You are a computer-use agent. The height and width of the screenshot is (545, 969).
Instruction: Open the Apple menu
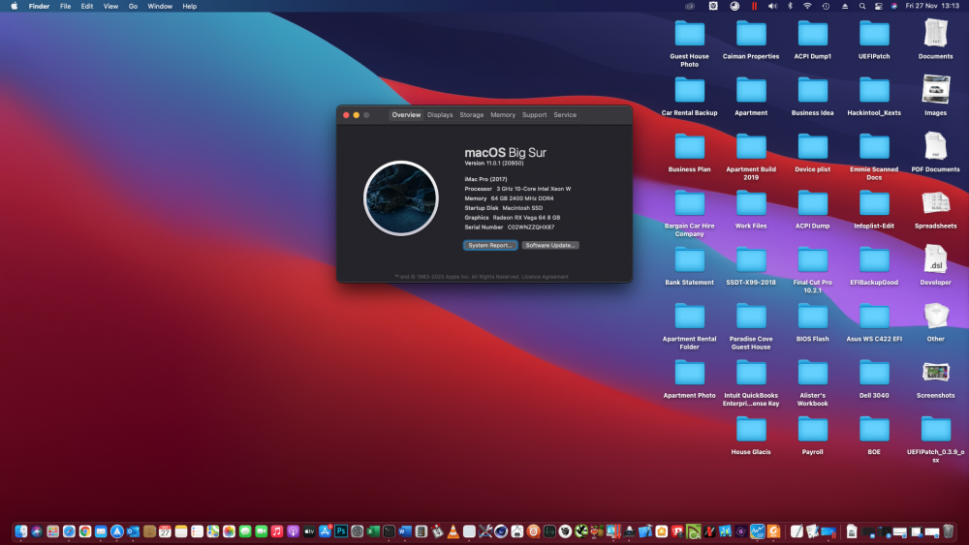click(15, 6)
